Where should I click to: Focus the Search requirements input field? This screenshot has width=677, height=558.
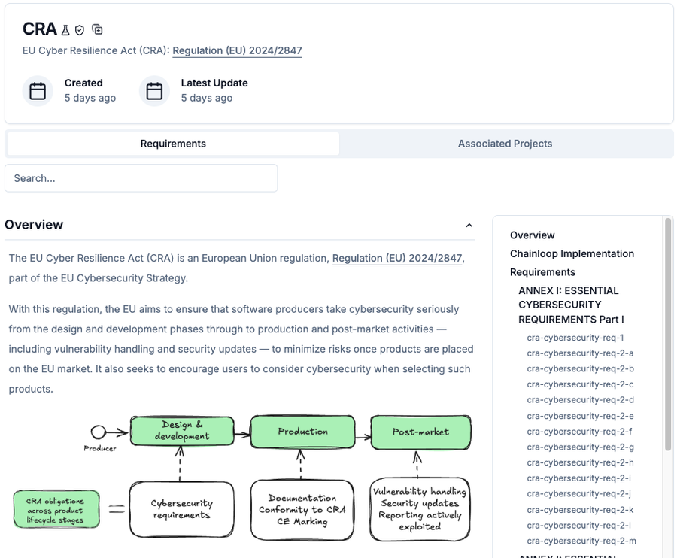141,178
